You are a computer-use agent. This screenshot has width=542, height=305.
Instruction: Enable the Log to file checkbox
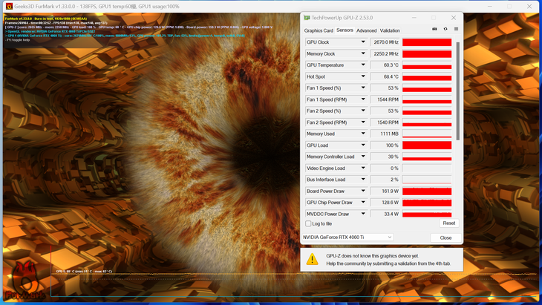(308, 223)
